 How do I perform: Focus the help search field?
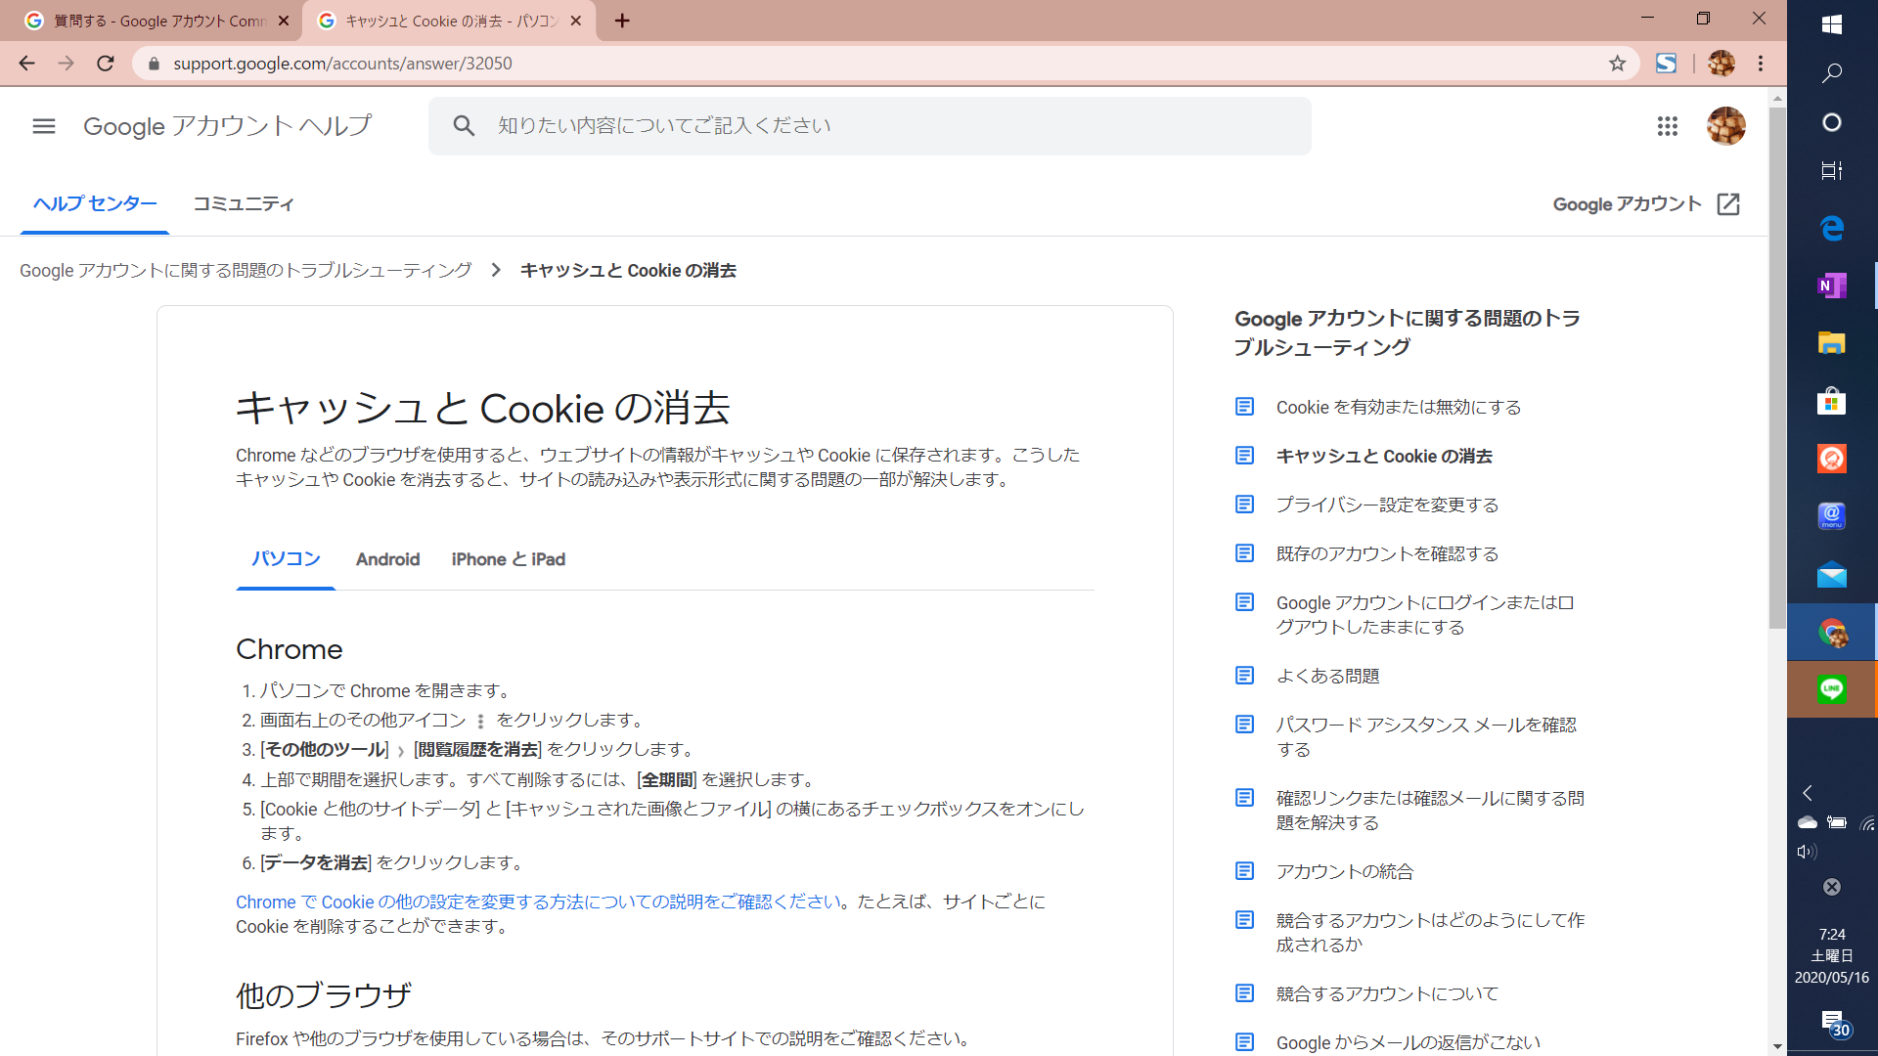[870, 126]
